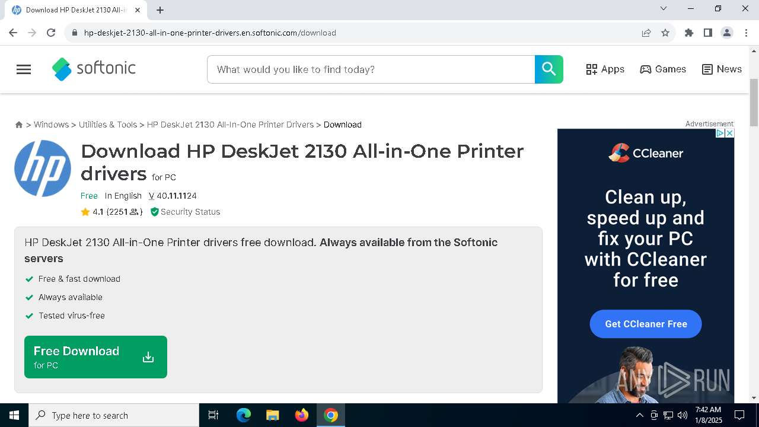This screenshot has width=759, height=427.
Task: Bookmark this tab with star icon
Action: tap(665, 33)
